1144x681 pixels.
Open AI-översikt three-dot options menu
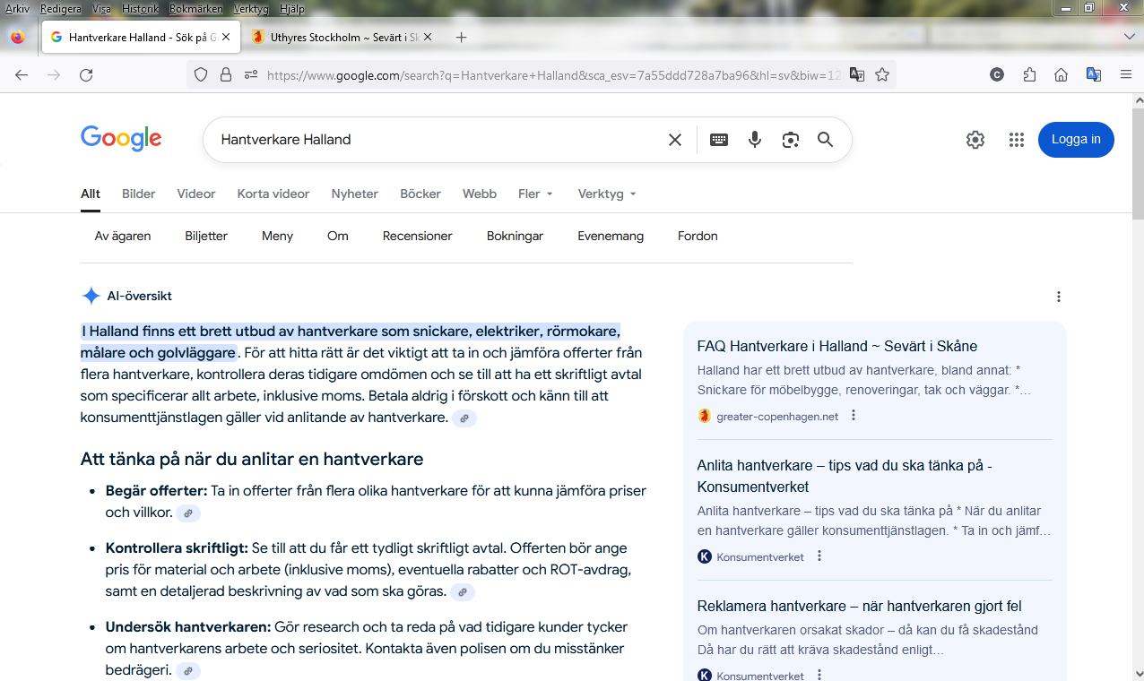coord(1059,297)
